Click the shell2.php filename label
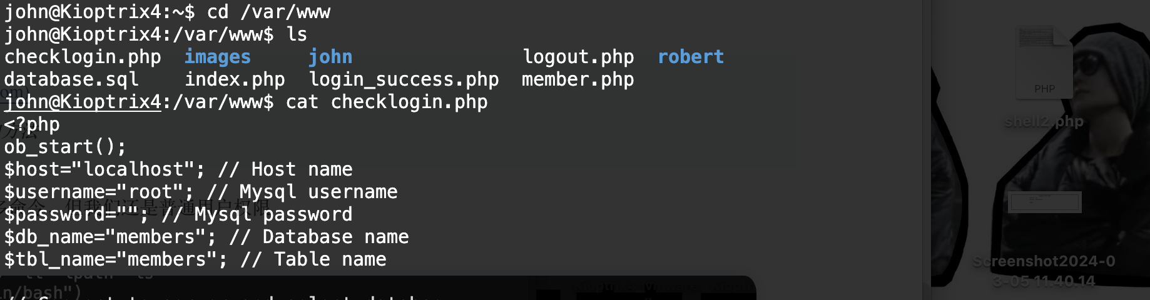1150x300 pixels. coord(1044,122)
